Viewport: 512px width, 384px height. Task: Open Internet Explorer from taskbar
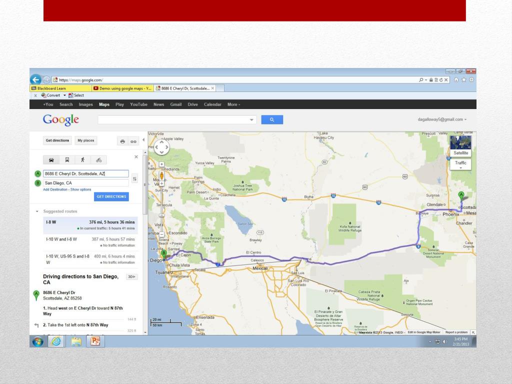tap(56, 341)
